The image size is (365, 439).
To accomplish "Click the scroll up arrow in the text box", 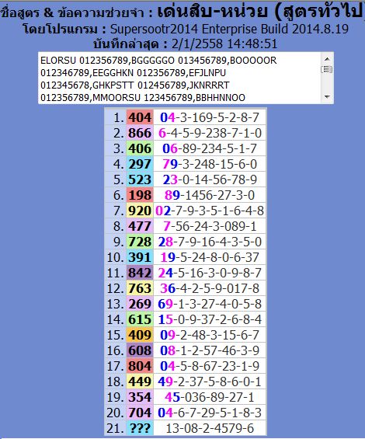I will point(327,59).
